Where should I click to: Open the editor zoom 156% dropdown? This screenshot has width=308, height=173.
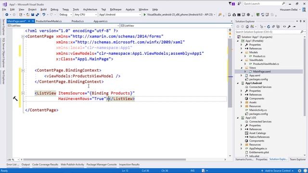[x=13, y=160]
